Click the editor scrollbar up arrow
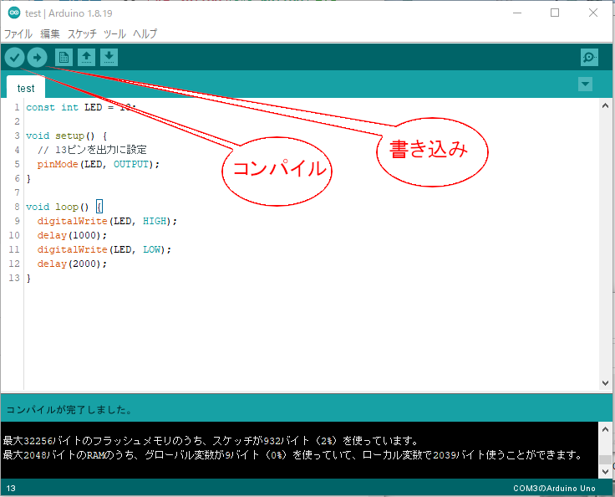Screen dimensions: 615x497 605,105
